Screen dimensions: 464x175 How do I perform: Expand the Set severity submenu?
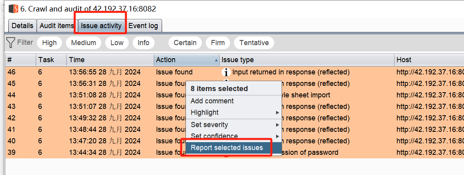[x=234, y=125]
